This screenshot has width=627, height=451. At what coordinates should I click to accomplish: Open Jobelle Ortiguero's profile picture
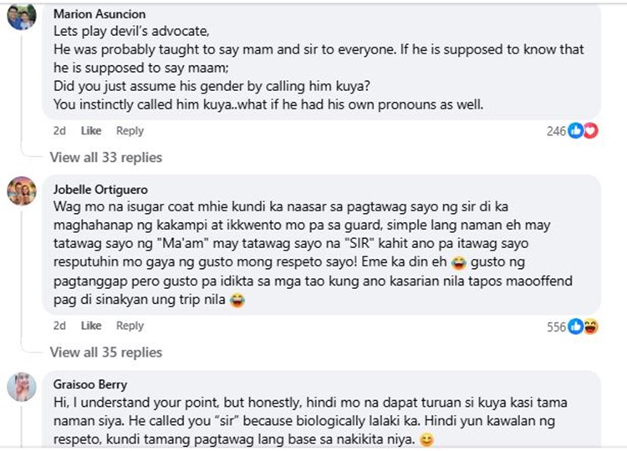(21, 191)
